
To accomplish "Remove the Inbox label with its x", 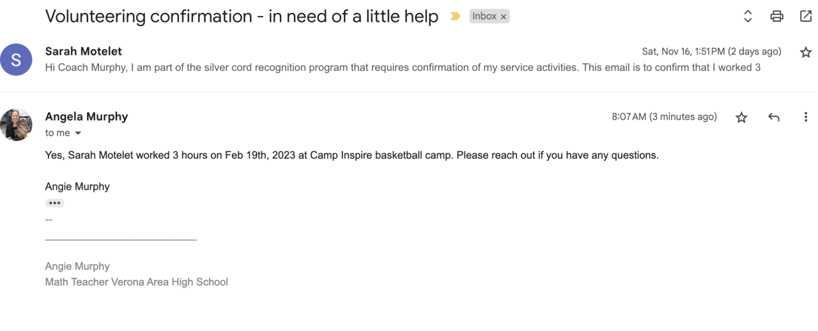I will [504, 17].
